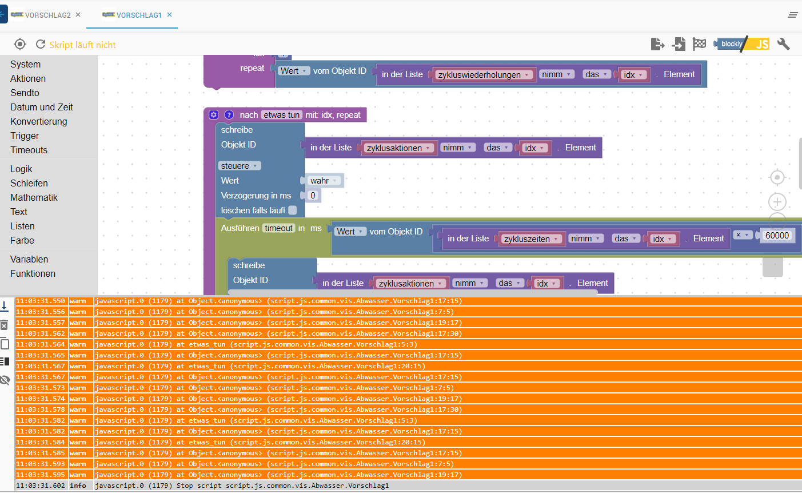This screenshot has width=802, height=493.
Task: Open the System block category
Action: (26, 64)
